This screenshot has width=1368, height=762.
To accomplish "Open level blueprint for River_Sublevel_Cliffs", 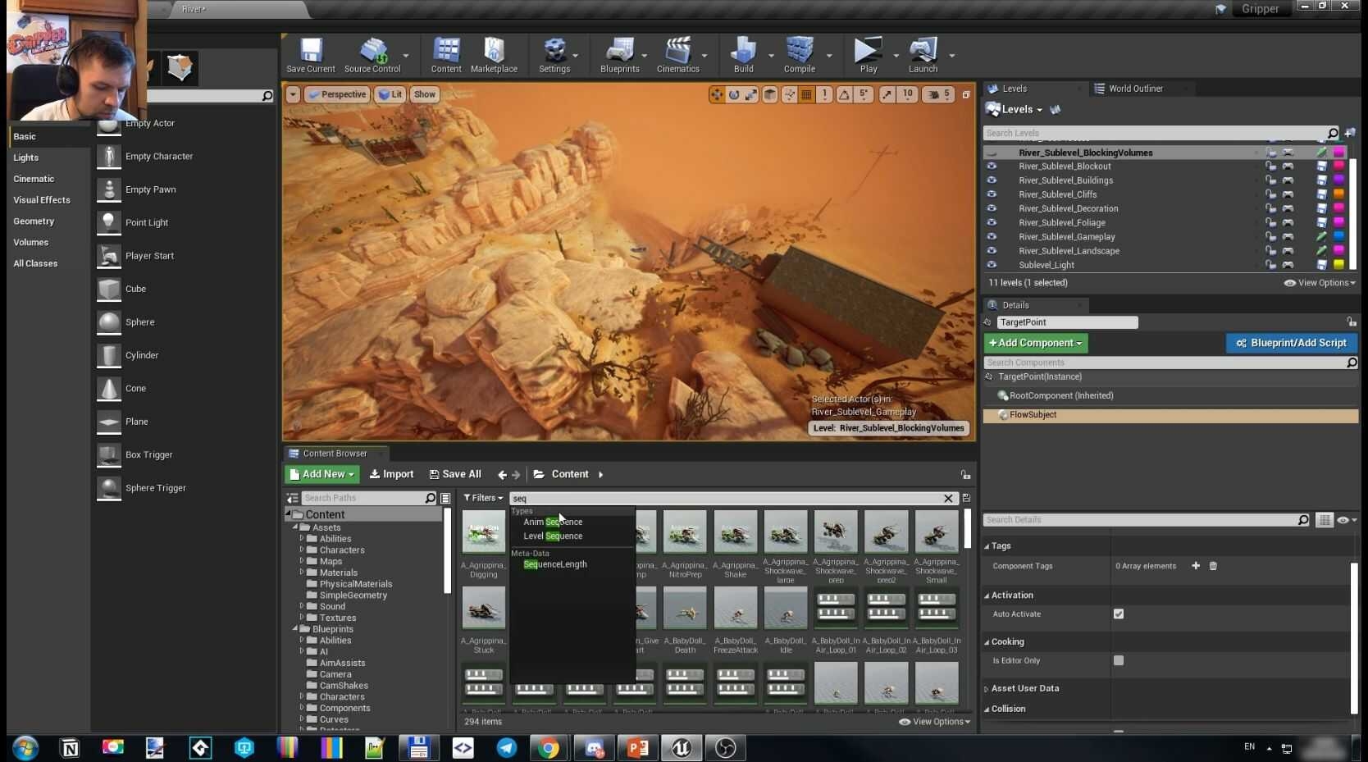I will (1288, 194).
